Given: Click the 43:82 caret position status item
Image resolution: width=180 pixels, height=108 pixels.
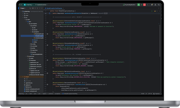Looking at the screenshot, I should pyautogui.click(x=143, y=94).
